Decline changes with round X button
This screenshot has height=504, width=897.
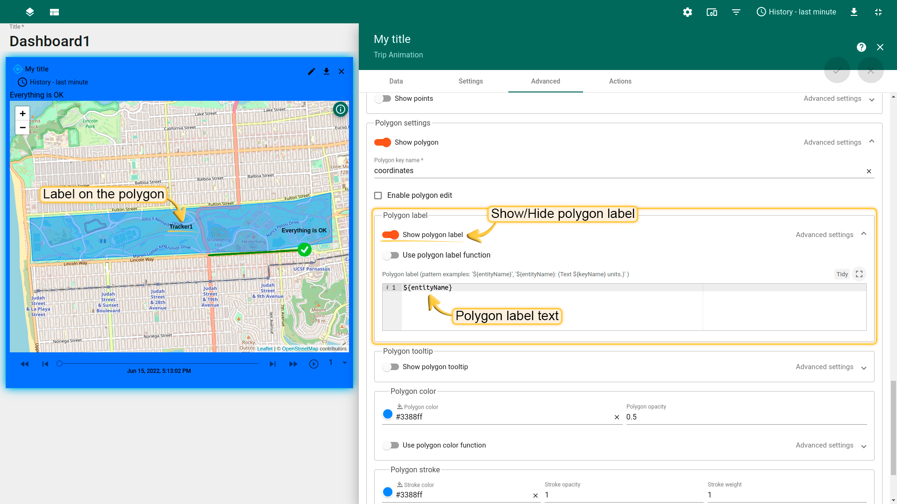[x=871, y=71]
